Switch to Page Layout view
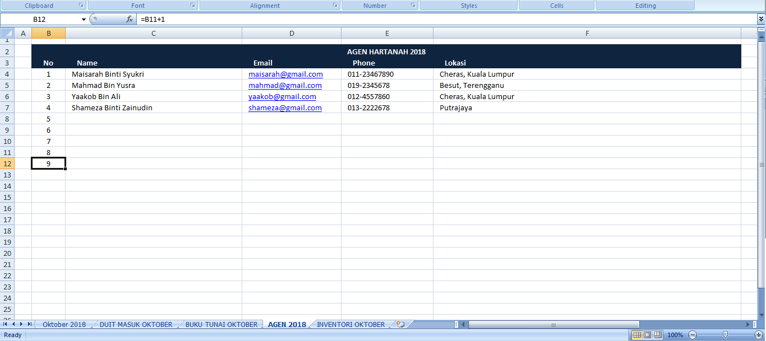 tap(647, 335)
